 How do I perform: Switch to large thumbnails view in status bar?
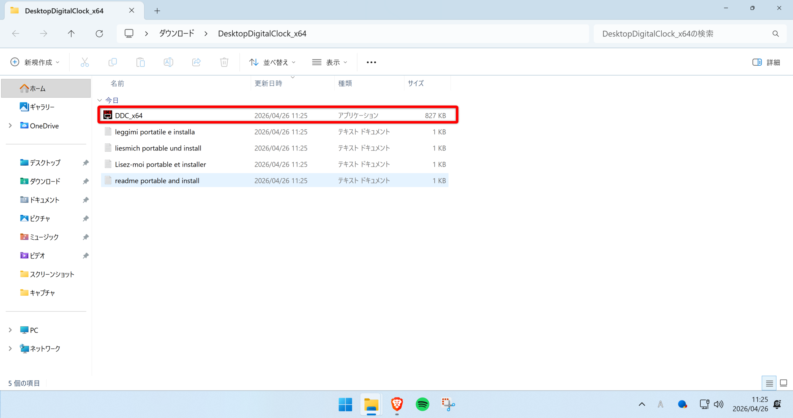pos(783,383)
